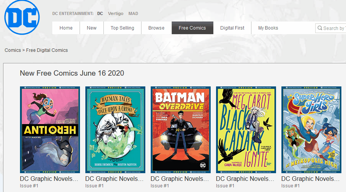Click title under Anti/Hero cover
This screenshot has width=346, height=192.
pyautogui.click(x=49, y=179)
